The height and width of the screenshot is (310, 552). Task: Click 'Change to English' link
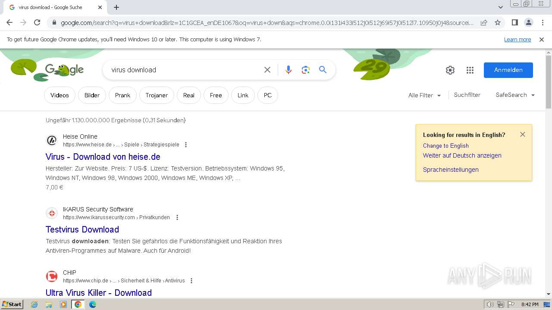[446, 146]
